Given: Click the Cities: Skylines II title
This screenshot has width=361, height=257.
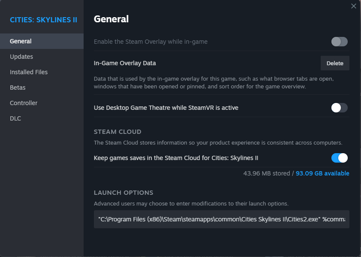Looking at the screenshot, I should (x=43, y=20).
